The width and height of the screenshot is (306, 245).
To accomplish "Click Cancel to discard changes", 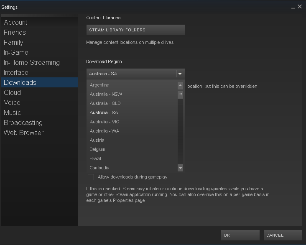I will point(283,235).
